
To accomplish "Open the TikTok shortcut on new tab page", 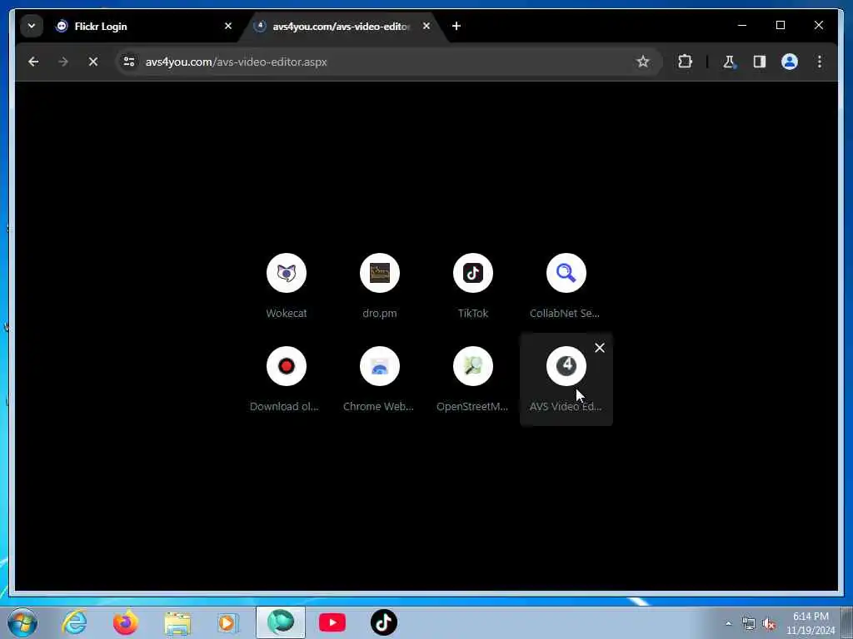I will coord(473,286).
